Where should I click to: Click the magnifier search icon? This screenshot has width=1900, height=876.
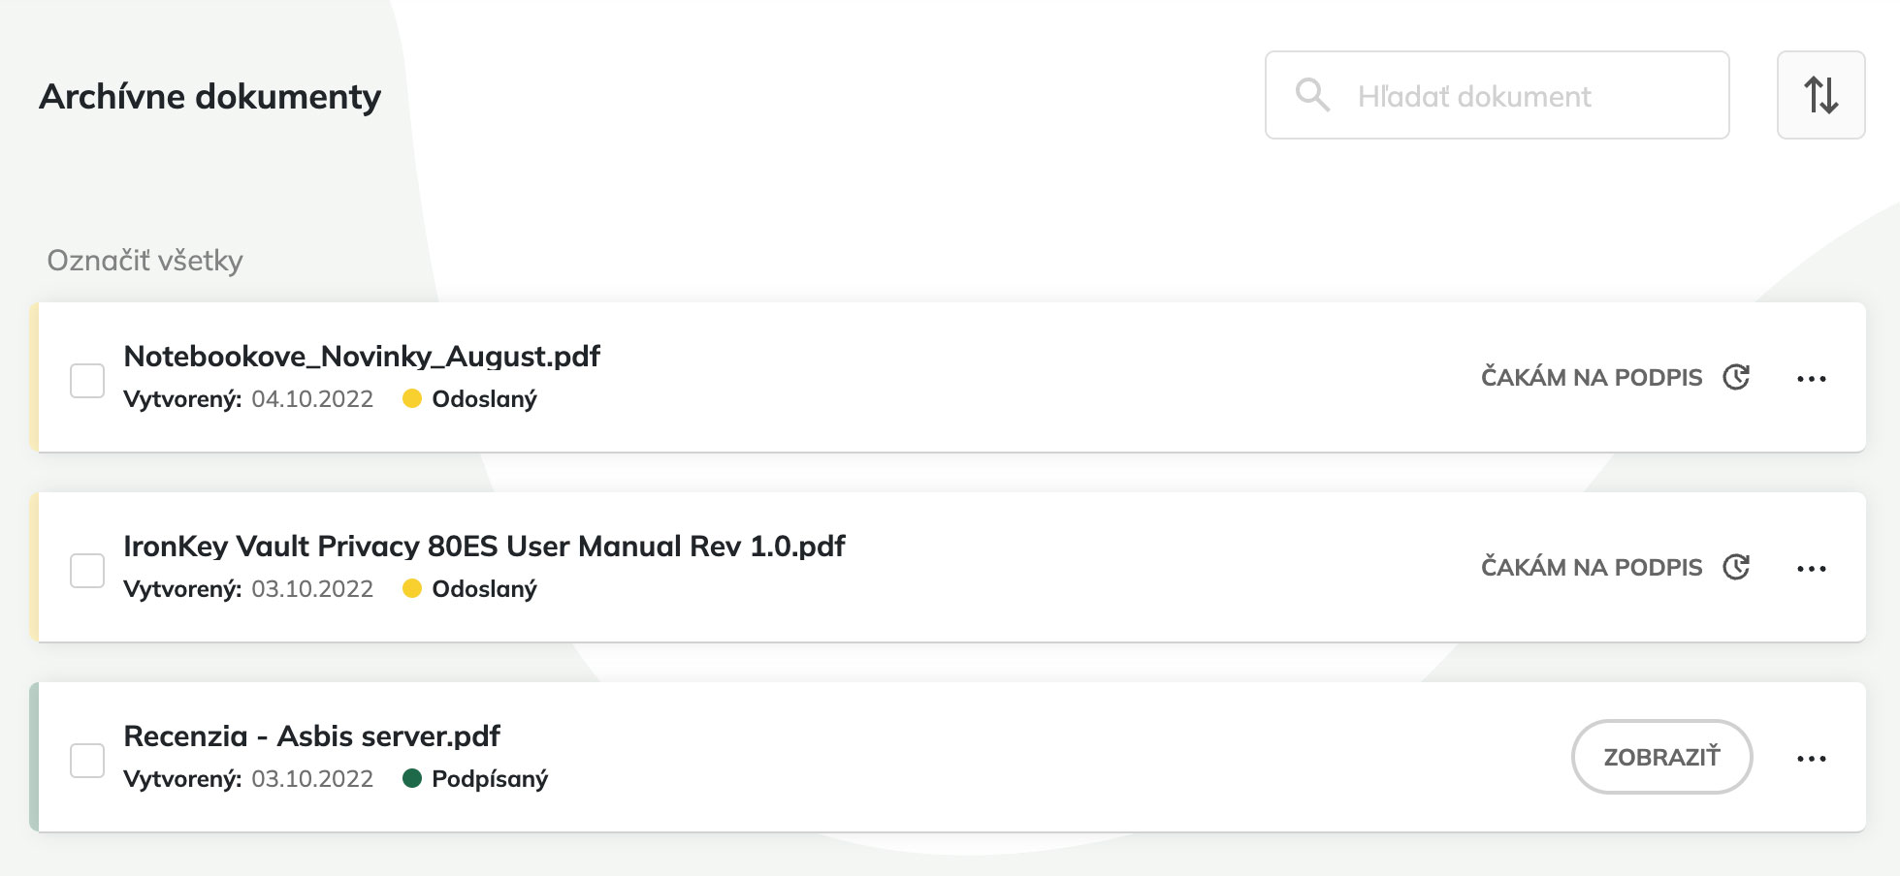(1312, 95)
